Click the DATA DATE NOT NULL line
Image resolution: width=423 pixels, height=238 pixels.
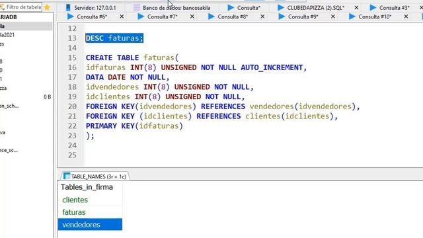coord(128,77)
